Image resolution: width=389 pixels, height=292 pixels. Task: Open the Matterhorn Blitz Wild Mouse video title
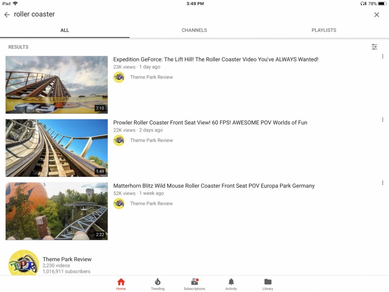[x=214, y=186]
